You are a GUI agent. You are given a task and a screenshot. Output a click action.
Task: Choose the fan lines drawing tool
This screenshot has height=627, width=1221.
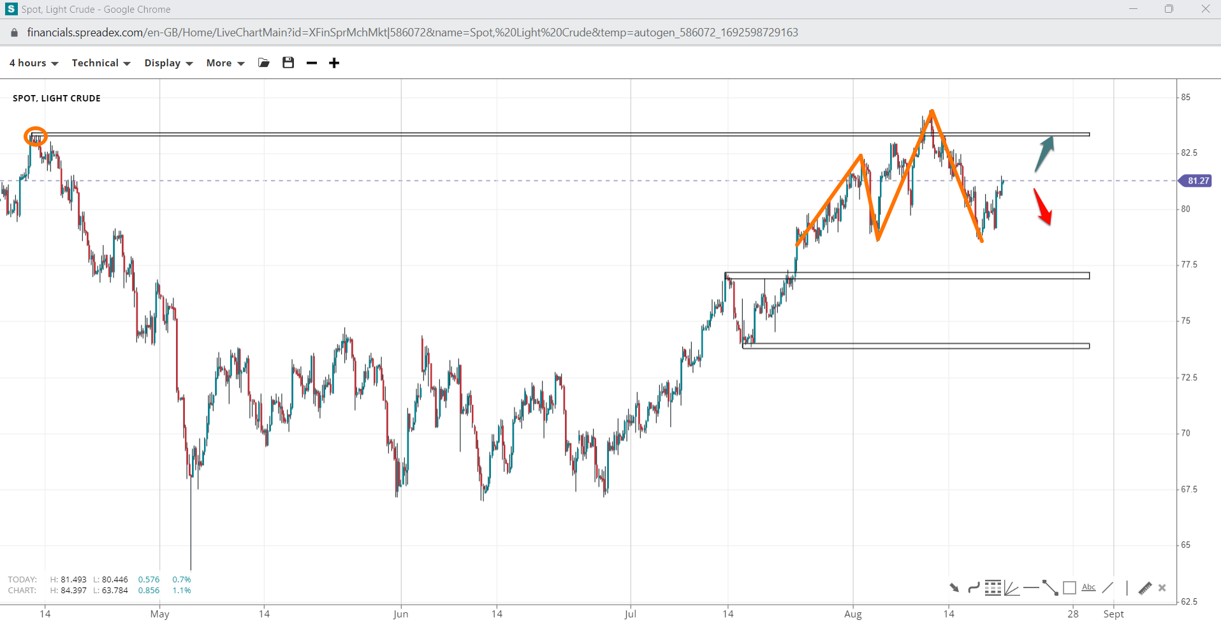(x=1013, y=587)
